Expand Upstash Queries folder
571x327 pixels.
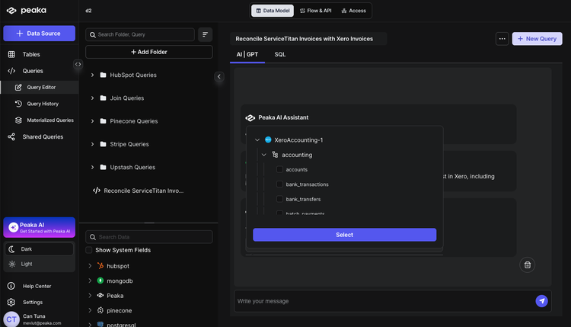[92, 167]
